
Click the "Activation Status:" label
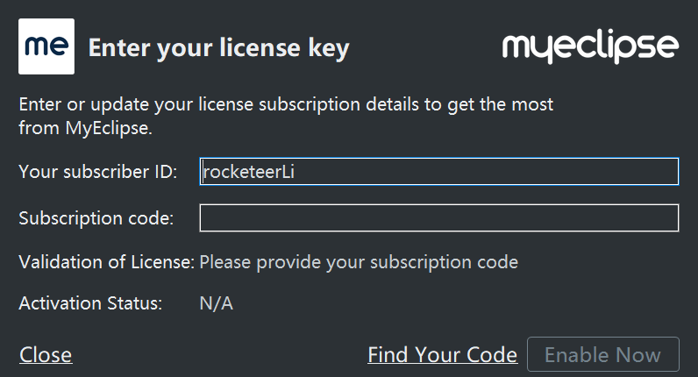[x=90, y=303]
